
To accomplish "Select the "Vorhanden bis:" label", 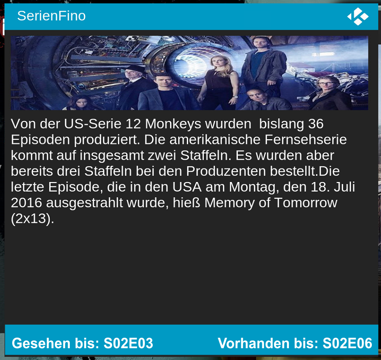I will tap(268, 343).
